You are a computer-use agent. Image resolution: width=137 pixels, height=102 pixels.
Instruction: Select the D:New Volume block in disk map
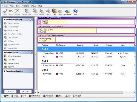[86, 31]
